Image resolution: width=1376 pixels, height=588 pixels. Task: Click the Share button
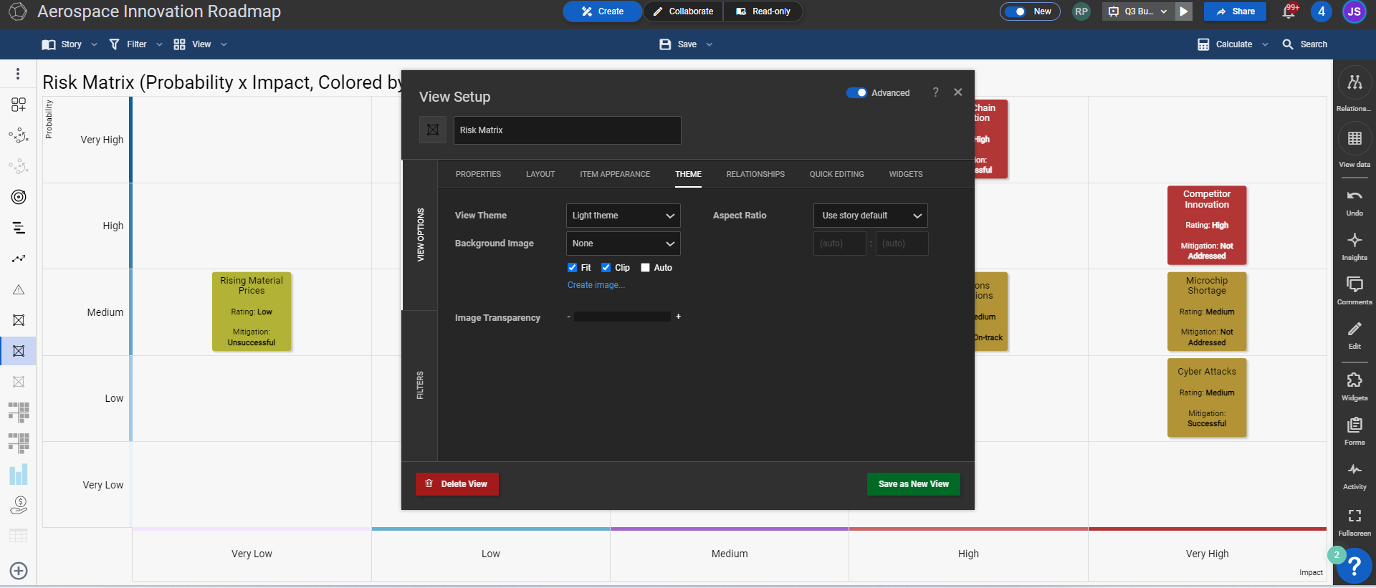click(x=1235, y=11)
